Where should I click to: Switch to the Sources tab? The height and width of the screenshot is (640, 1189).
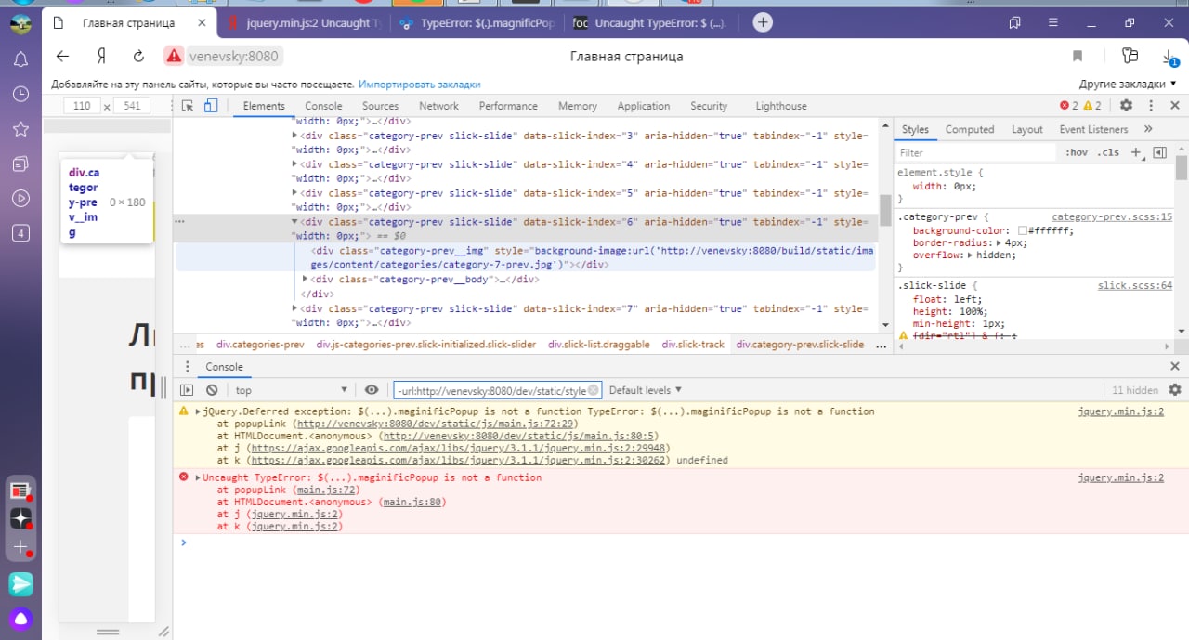(x=380, y=106)
